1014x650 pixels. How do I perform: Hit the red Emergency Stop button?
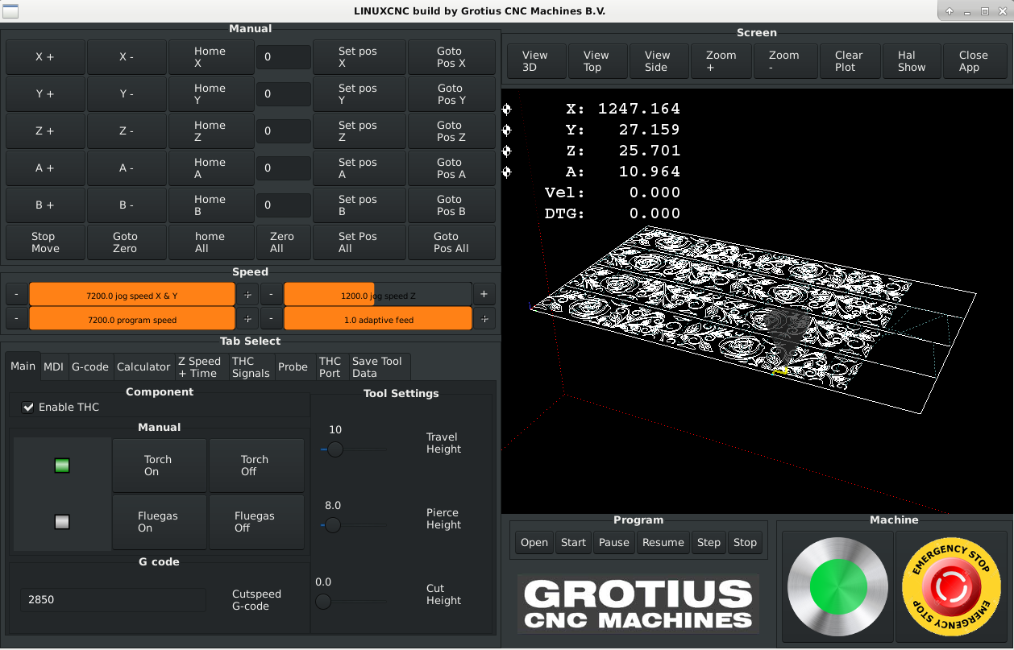click(952, 587)
